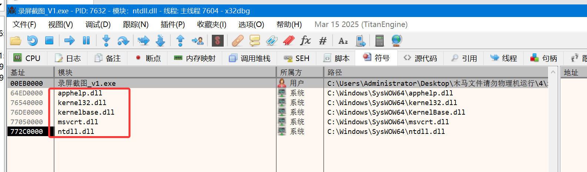This screenshot has width=587, height=172.
Task: Sort by the 模块 column header
Action: point(165,72)
